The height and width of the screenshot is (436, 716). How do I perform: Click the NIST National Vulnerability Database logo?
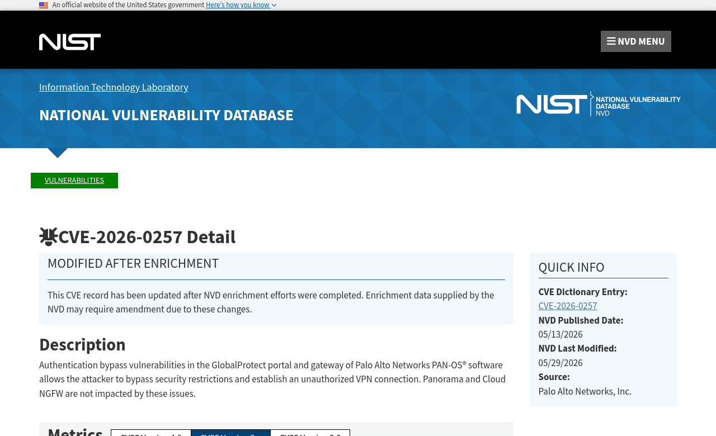(x=599, y=104)
